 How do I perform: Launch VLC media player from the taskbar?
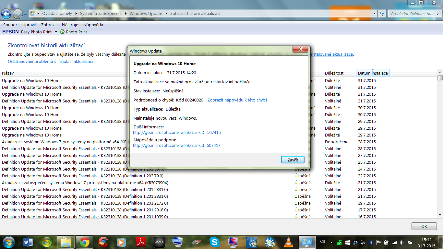pos(288,242)
